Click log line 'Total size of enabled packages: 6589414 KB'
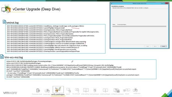Screen dimensions: 172x97 coord(45,44)
